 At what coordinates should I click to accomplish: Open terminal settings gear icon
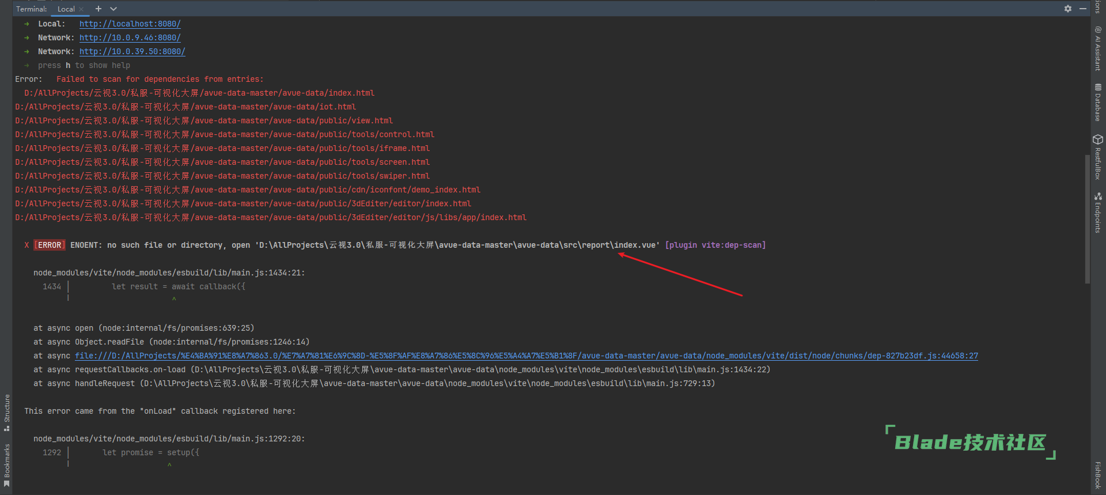coord(1067,9)
